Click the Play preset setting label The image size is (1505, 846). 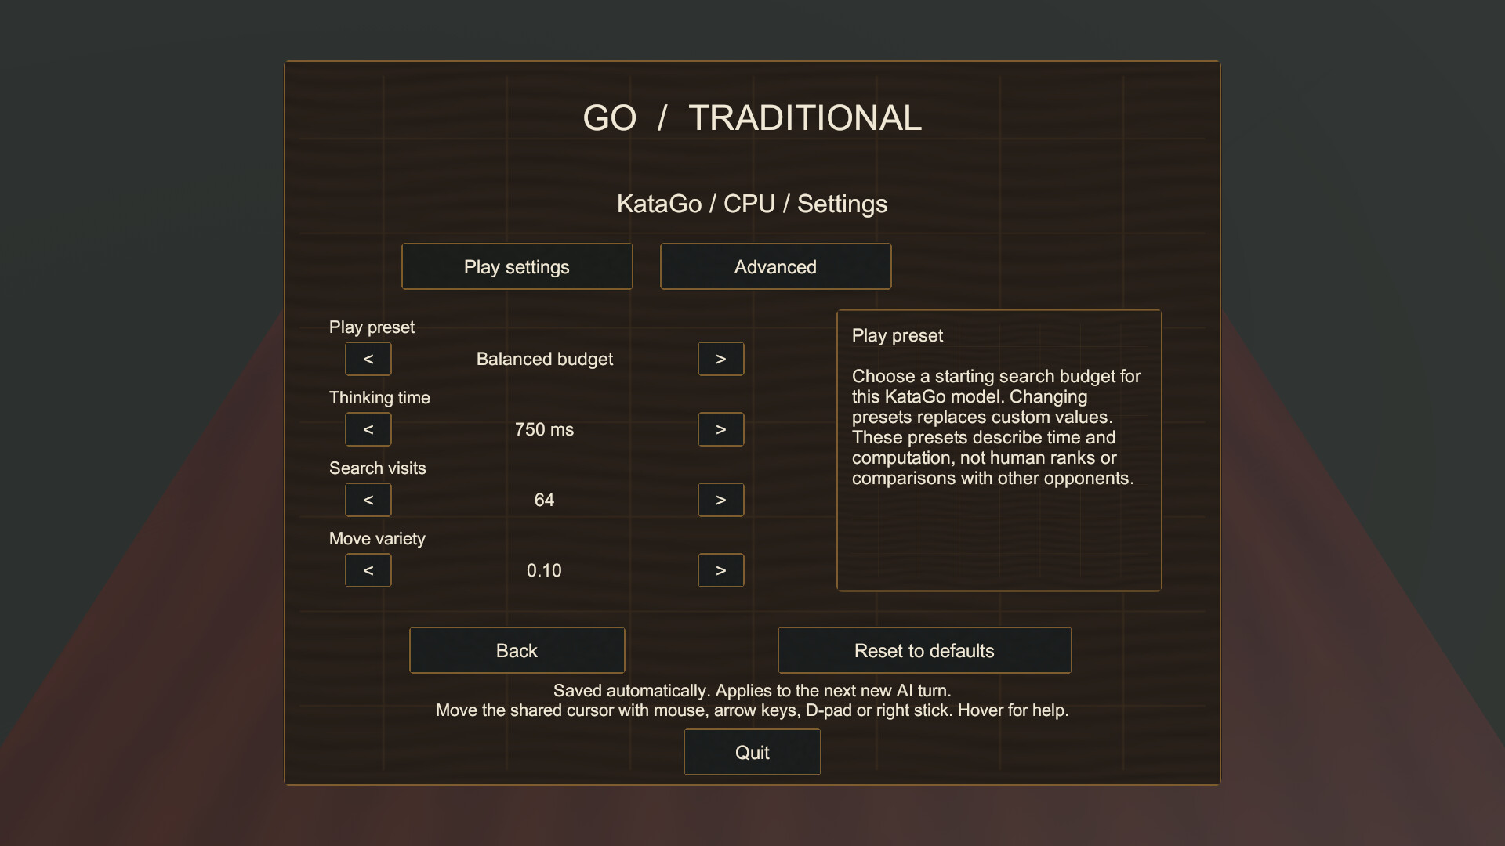(x=372, y=327)
